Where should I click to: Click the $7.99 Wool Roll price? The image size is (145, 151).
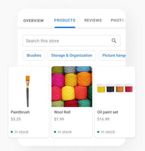coord(59,119)
